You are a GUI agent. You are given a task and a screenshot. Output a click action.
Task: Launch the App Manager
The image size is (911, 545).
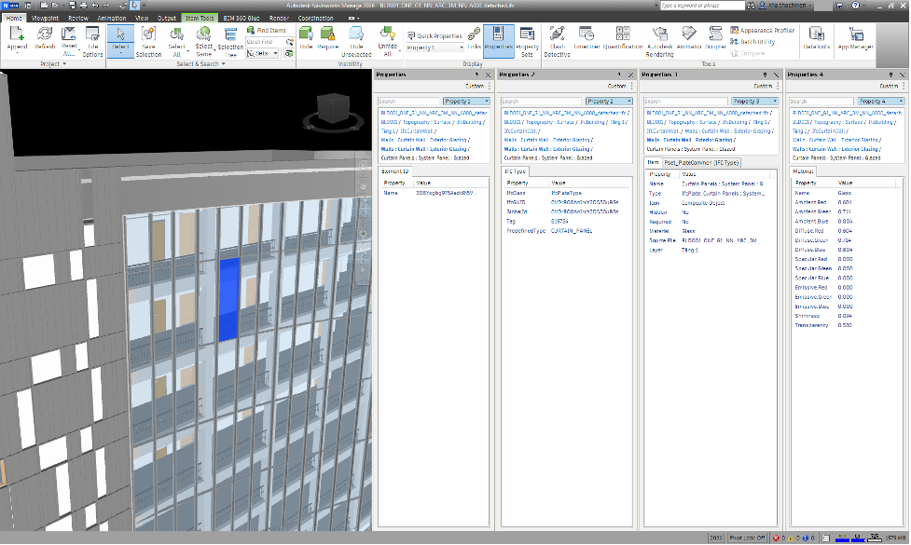pyautogui.click(x=855, y=38)
